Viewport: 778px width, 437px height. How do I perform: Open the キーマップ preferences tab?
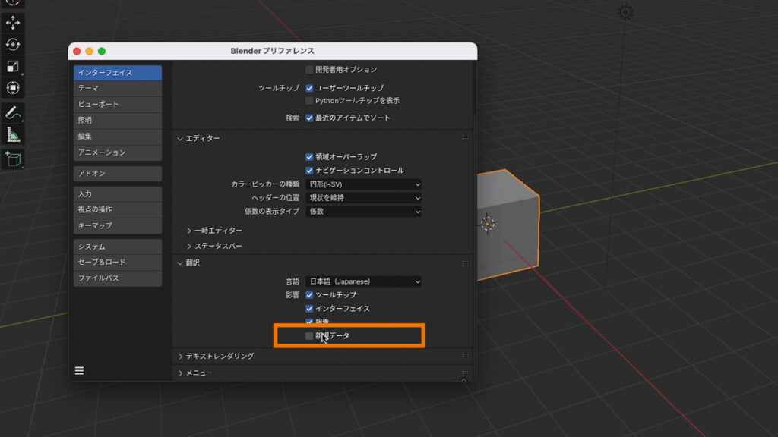point(118,225)
